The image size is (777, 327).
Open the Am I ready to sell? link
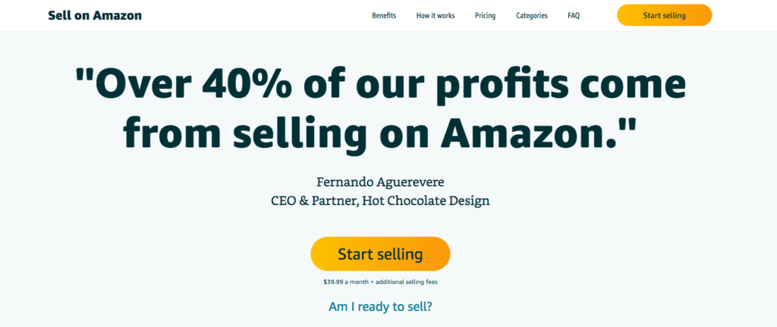click(x=381, y=307)
